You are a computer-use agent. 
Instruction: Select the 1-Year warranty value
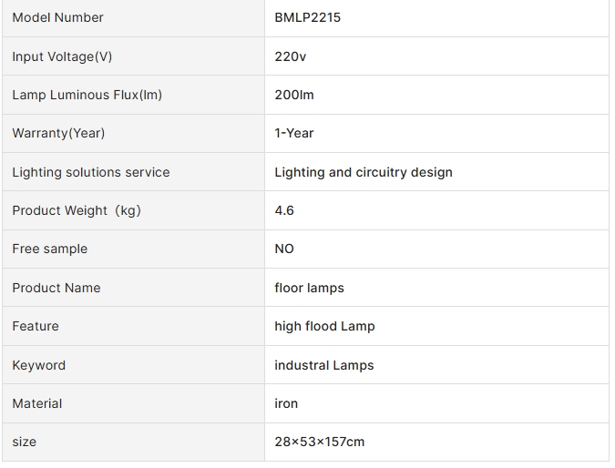tap(294, 133)
